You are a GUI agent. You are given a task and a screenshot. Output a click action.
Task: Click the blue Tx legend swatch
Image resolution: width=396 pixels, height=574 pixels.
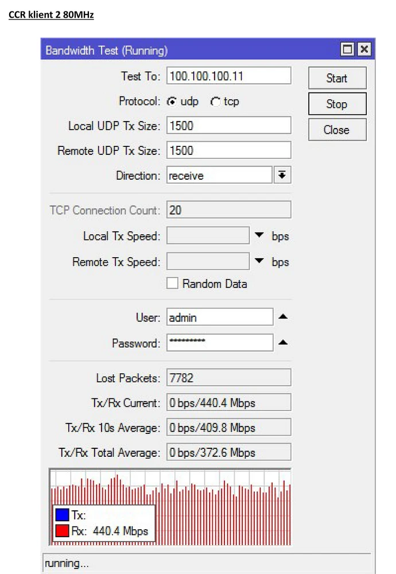(x=61, y=515)
